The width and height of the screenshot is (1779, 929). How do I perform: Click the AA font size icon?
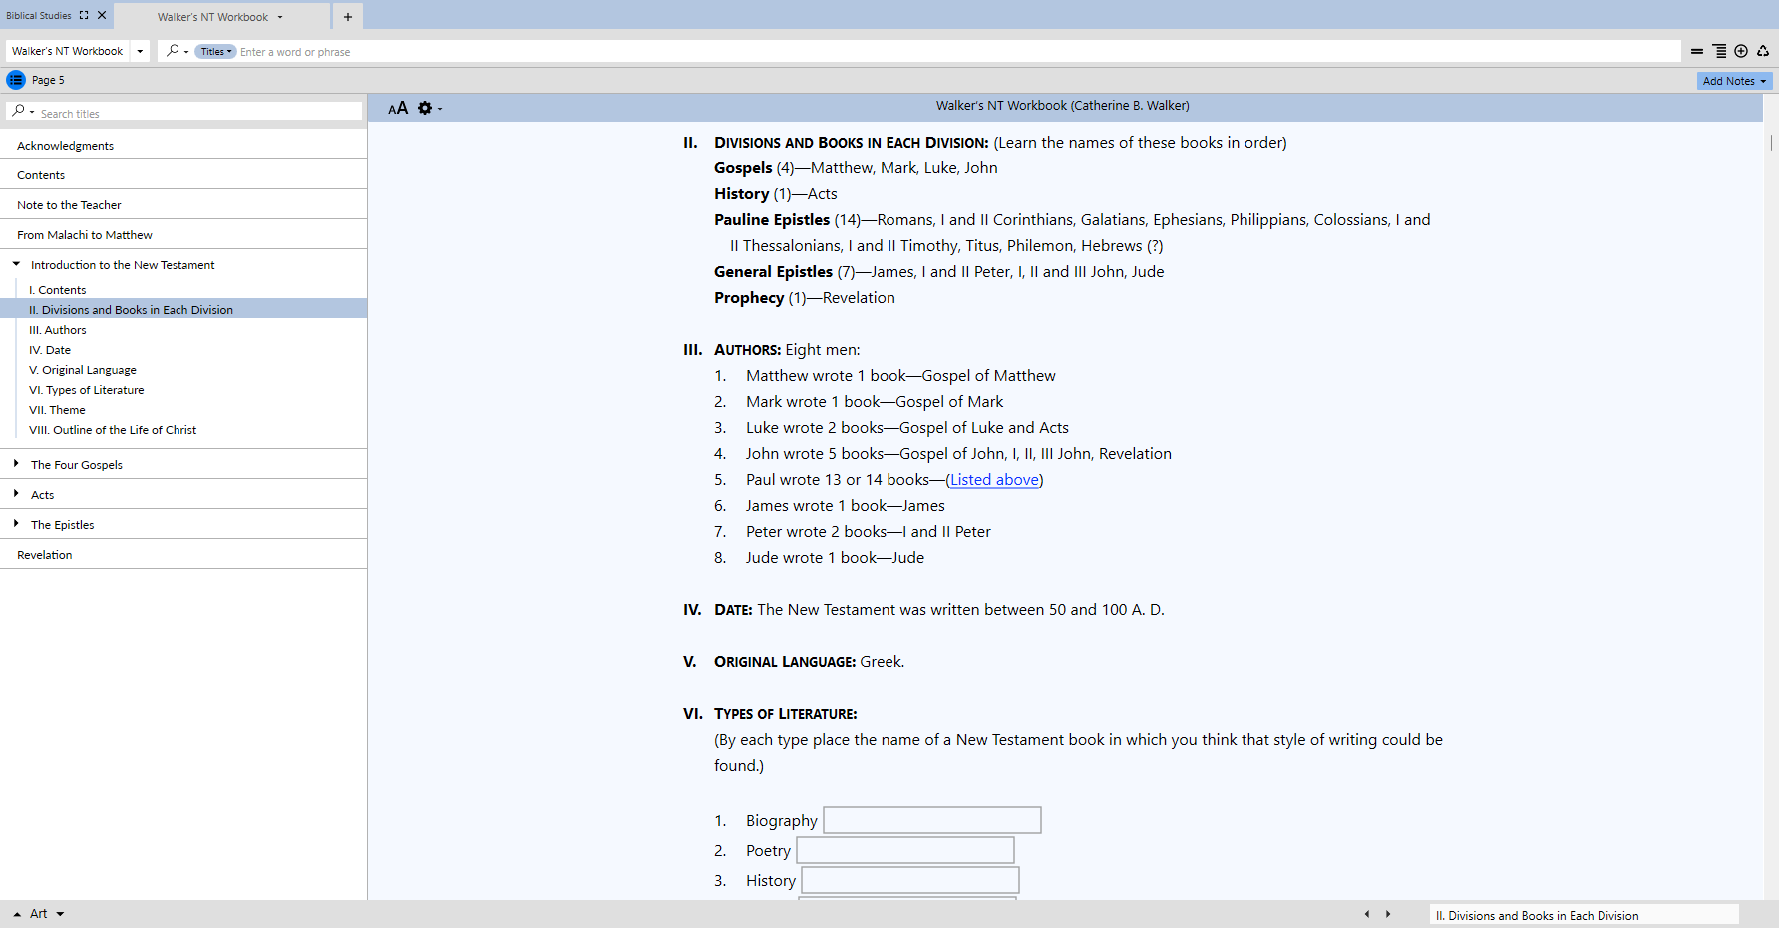398,108
